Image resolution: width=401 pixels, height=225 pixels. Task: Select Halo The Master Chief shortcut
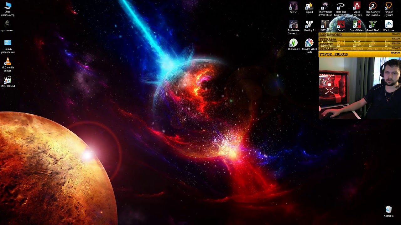(x=341, y=9)
